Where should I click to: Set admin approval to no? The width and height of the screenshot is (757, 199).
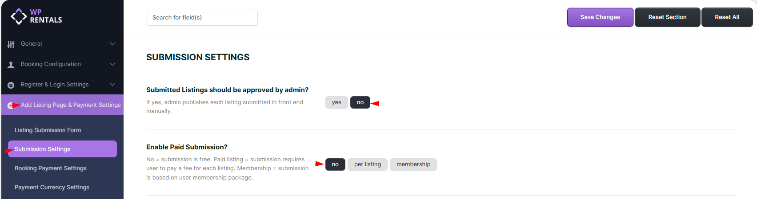(360, 102)
